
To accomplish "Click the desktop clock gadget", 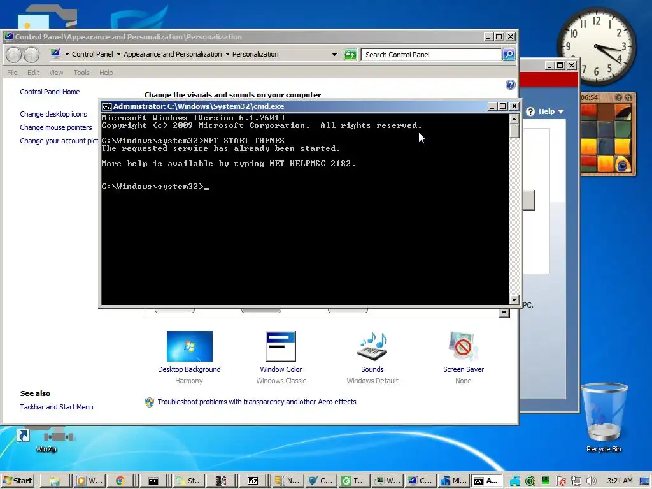I will click(596, 46).
